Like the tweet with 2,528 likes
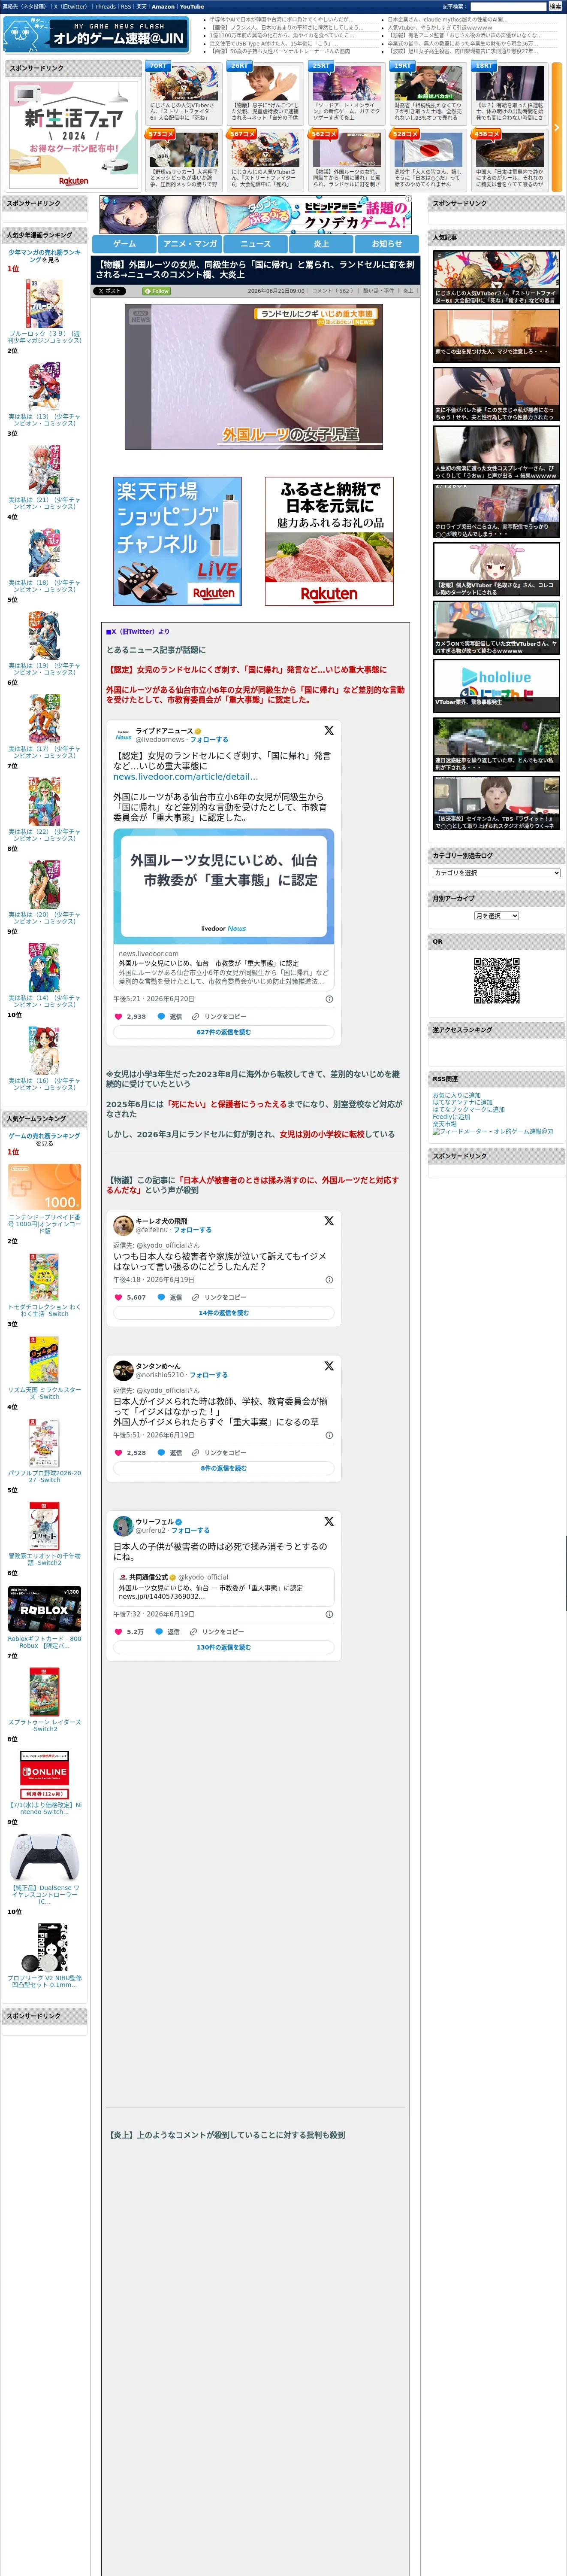Image resolution: width=567 pixels, height=2576 pixels. tap(120, 1452)
